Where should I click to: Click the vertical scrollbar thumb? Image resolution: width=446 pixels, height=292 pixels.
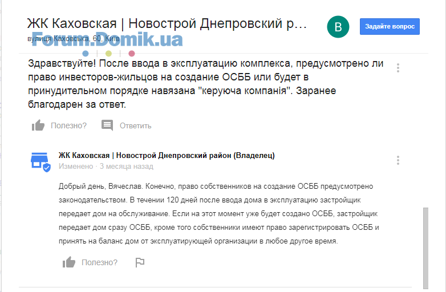[x=425, y=248]
